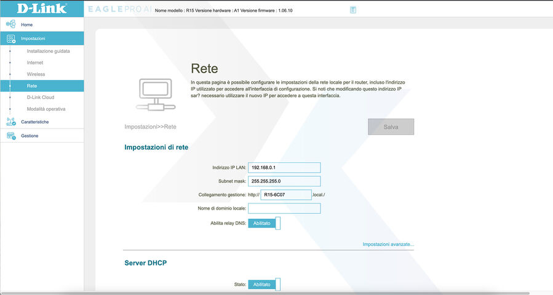553x295 pixels.
Task: Click the Impostazioni settings icon
Action: 10,39
